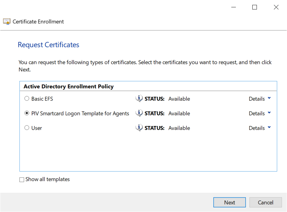Close the Certificate Enrollment window
The height and width of the screenshot is (212, 287).
click(x=276, y=7)
